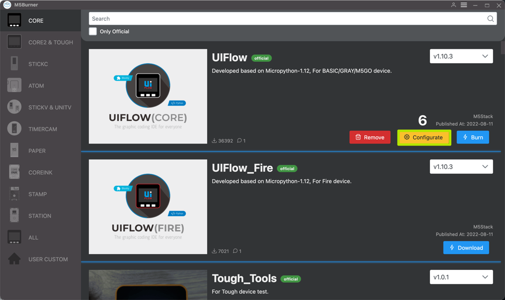Click M5Stack author under UIFlow
This screenshot has height=300, width=505.
pos(483,116)
